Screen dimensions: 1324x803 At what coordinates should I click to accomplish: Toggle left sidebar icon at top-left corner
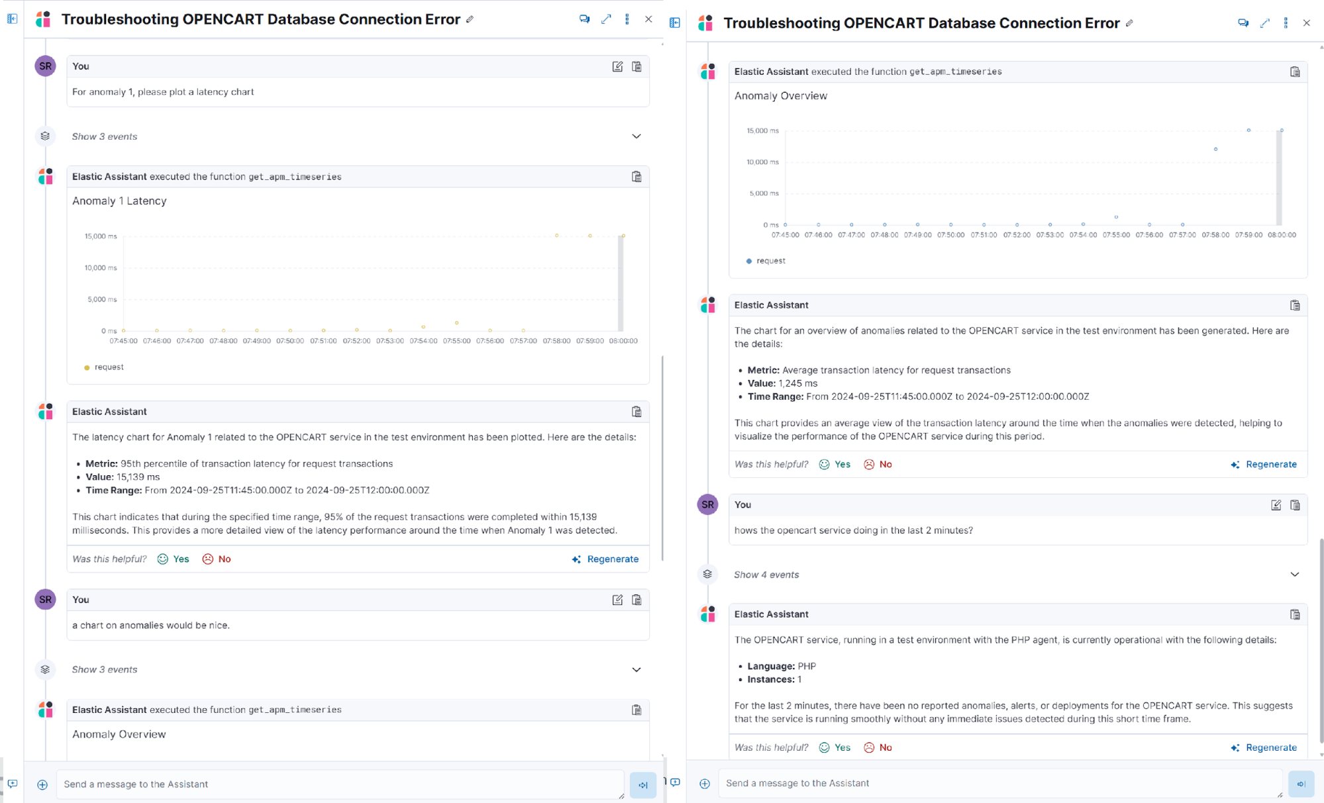[12, 19]
